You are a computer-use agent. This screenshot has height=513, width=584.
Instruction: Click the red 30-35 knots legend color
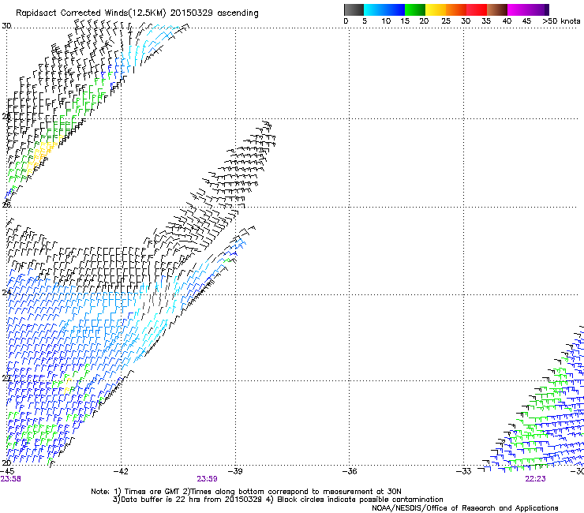pyautogui.click(x=477, y=9)
